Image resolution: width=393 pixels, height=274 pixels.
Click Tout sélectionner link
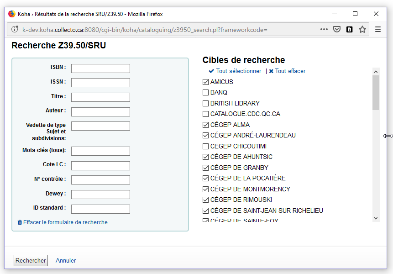point(239,71)
